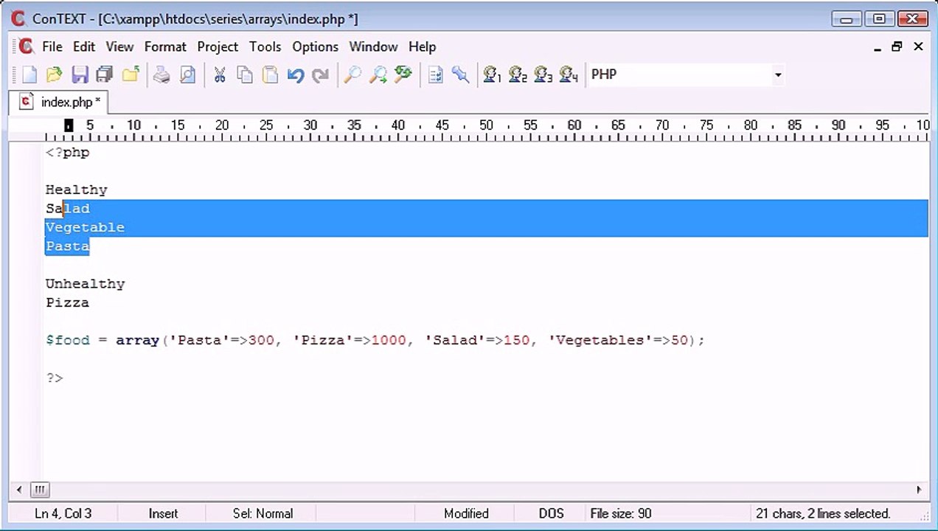Select the index.php tab

point(60,102)
